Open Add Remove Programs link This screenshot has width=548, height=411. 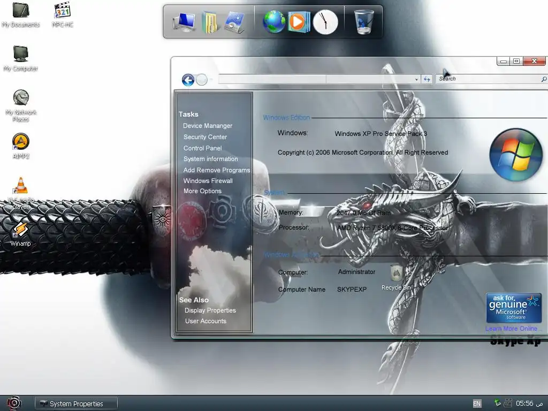(x=217, y=170)
